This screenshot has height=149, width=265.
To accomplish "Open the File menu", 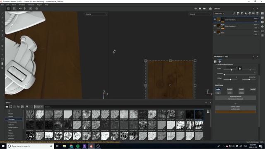I will click(2, 5).
